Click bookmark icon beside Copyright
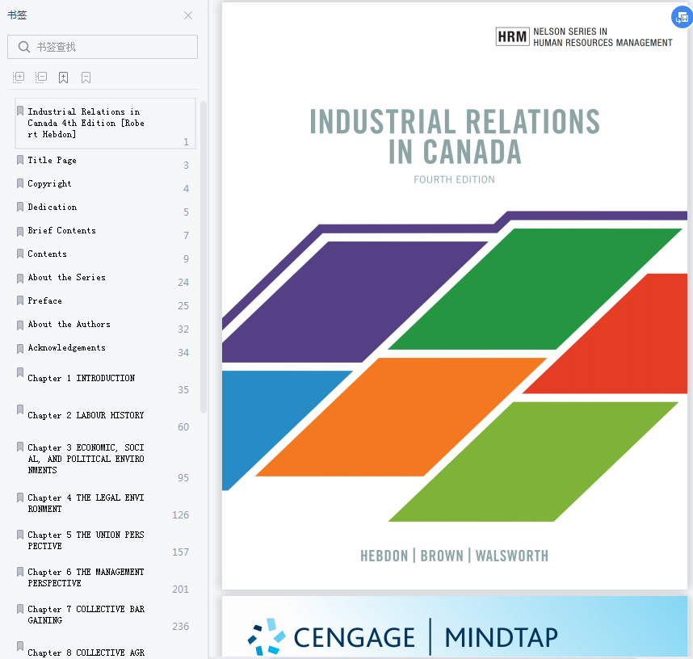This screenshot has height=659, width=693. 20,183
